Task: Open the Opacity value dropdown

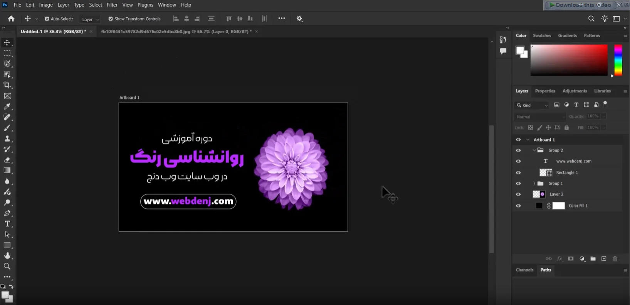Action: coord(604,116)
